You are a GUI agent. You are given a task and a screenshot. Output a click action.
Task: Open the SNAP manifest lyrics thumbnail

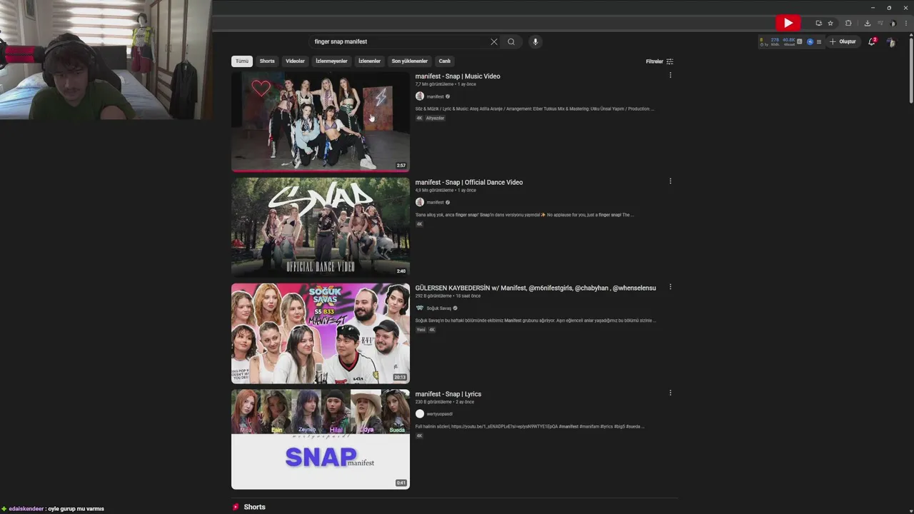click(x=321, y=439)
